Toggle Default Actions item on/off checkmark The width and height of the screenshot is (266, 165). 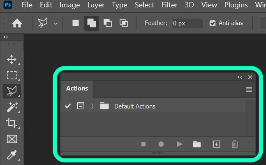68,106
